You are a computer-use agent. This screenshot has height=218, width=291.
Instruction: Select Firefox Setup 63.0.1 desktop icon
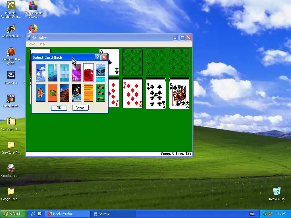pos(33,9)
